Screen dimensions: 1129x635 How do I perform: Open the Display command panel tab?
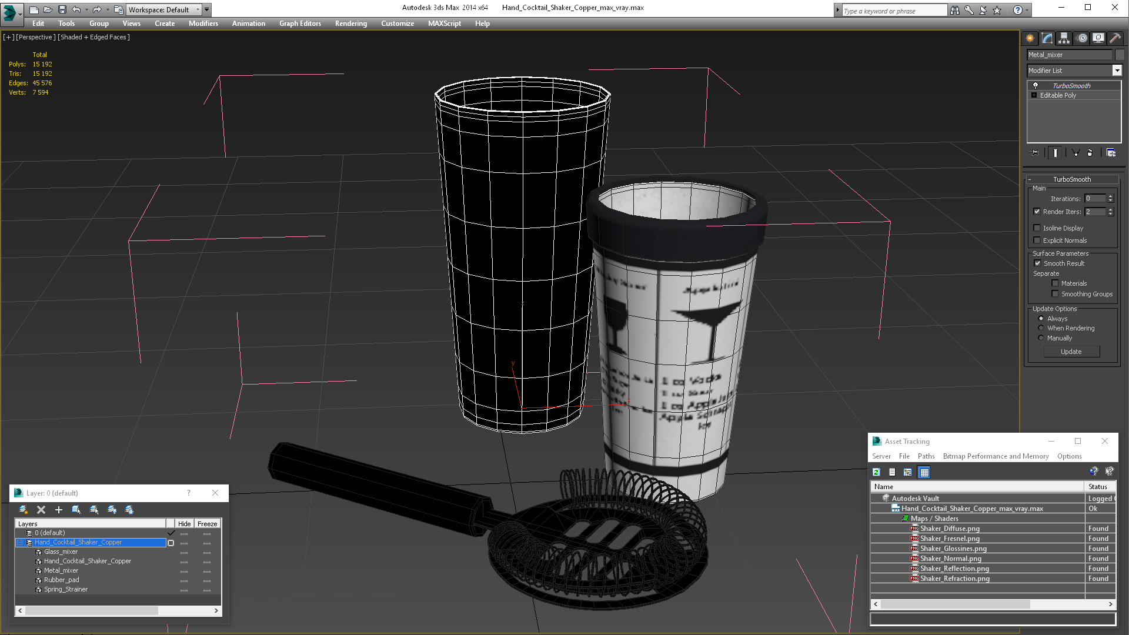pos(1098,38)
